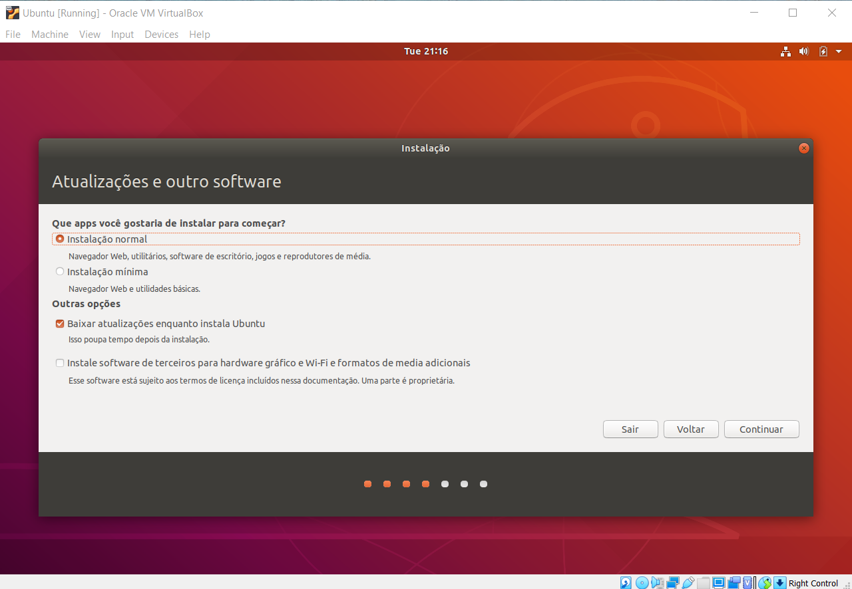Viewport: 852px width, 589px height.
Task: Click the Voltar button
Action: tap(691, 429)
